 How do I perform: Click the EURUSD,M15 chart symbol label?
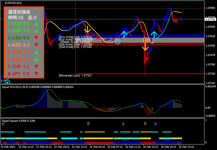coord(14,3)
